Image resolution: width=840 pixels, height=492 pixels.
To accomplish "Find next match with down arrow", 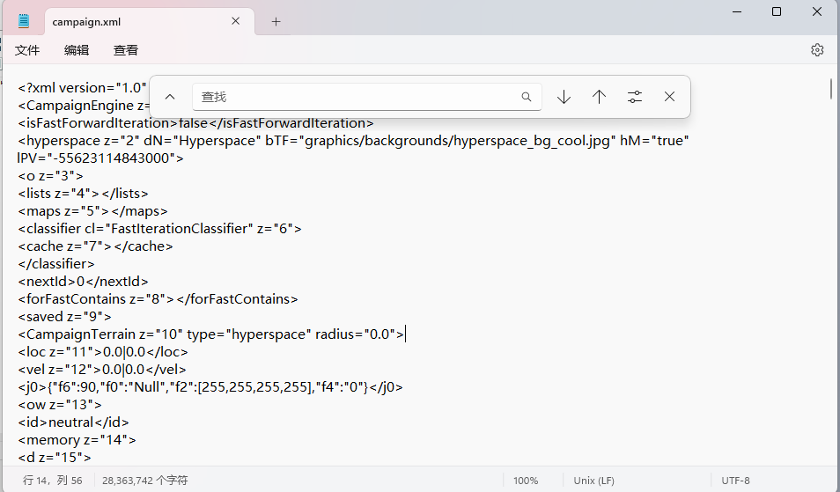I will coord(564,97).
